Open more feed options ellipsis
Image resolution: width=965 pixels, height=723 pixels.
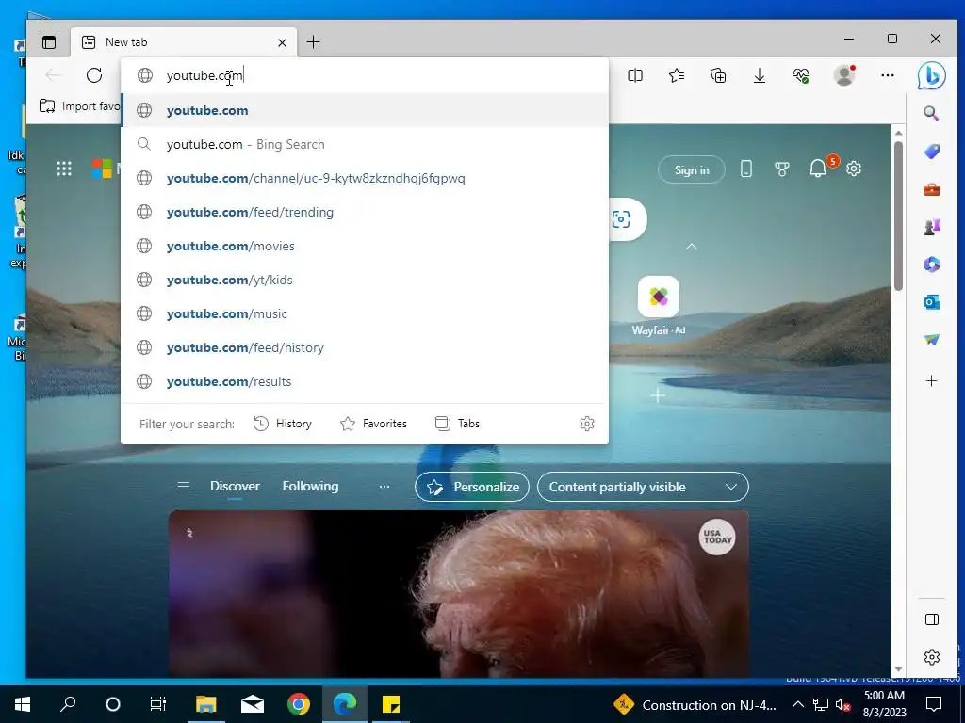point(384,487)
